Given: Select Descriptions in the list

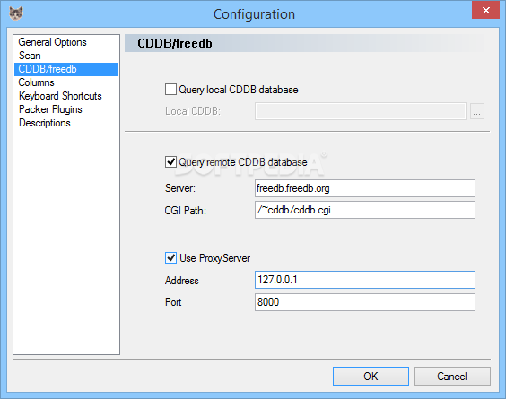Looking at the screenshot, I should pos(66,123).
